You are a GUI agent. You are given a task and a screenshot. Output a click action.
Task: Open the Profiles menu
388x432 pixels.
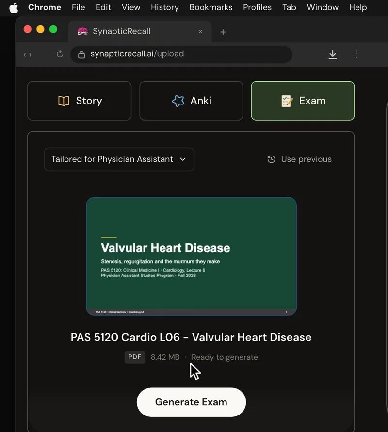point(257,7)
